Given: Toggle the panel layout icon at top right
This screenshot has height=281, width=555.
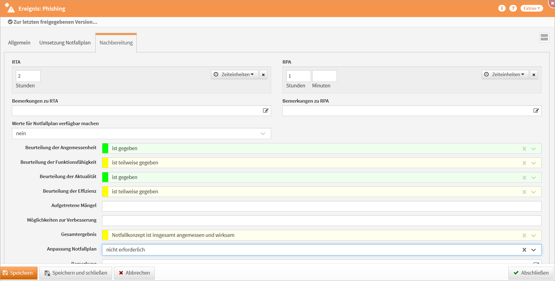Looking at the screenshot, I should 544,37.
